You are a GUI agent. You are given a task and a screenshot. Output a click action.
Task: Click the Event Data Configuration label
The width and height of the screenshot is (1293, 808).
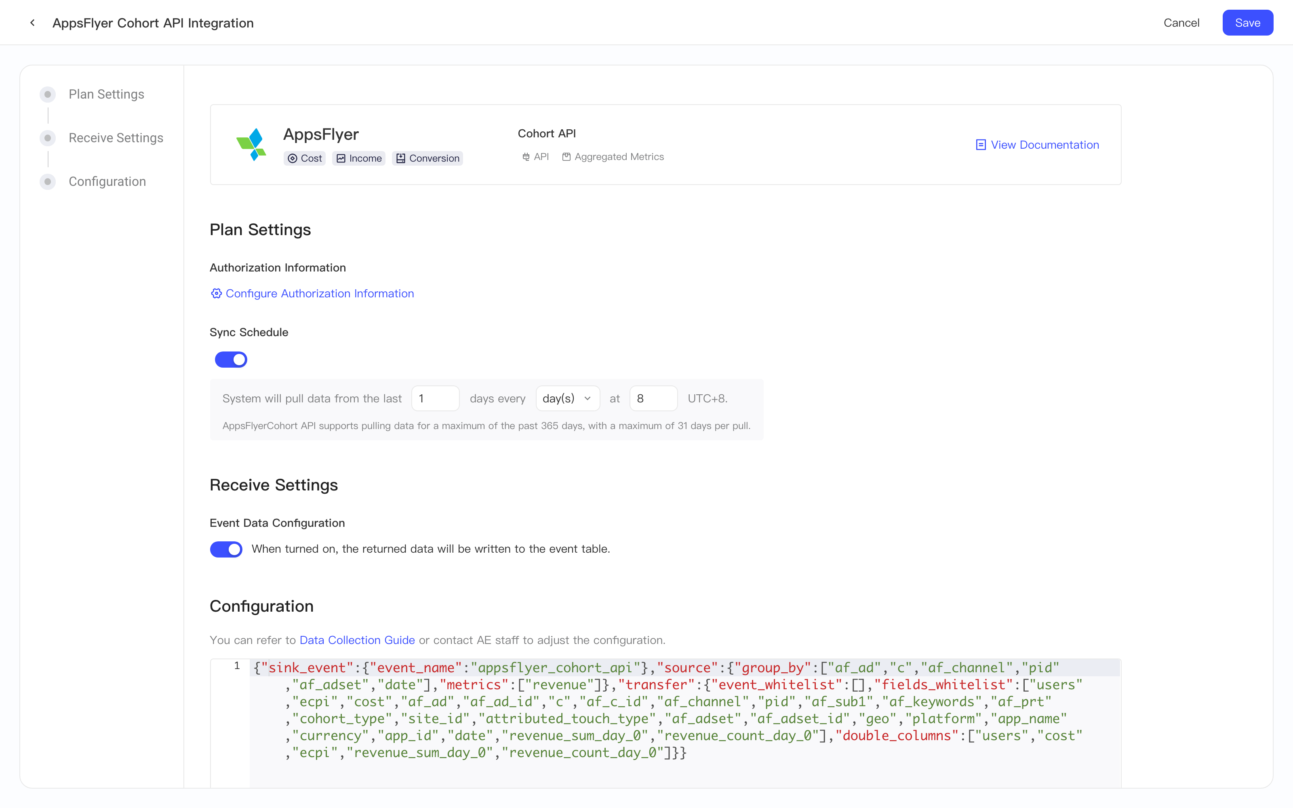point(277,523)
